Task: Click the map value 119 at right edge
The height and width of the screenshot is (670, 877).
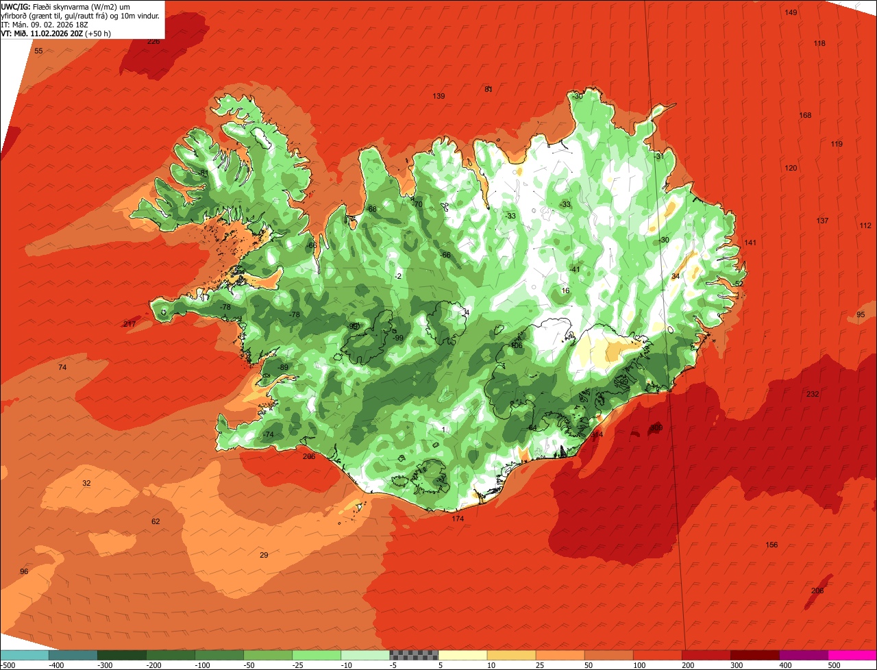Action: pyautogui.click(x=837, y=145)
